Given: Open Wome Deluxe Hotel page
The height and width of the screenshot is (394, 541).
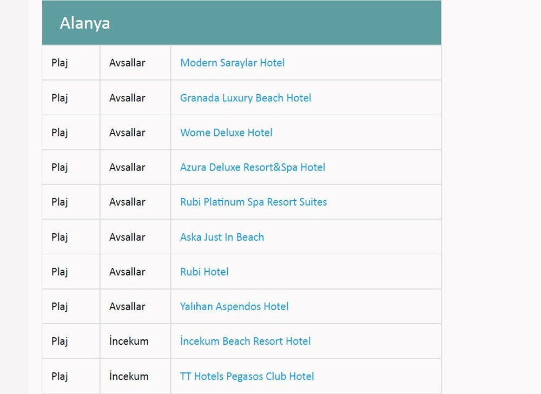Looking at the screenshot, I should coord(226,133).
